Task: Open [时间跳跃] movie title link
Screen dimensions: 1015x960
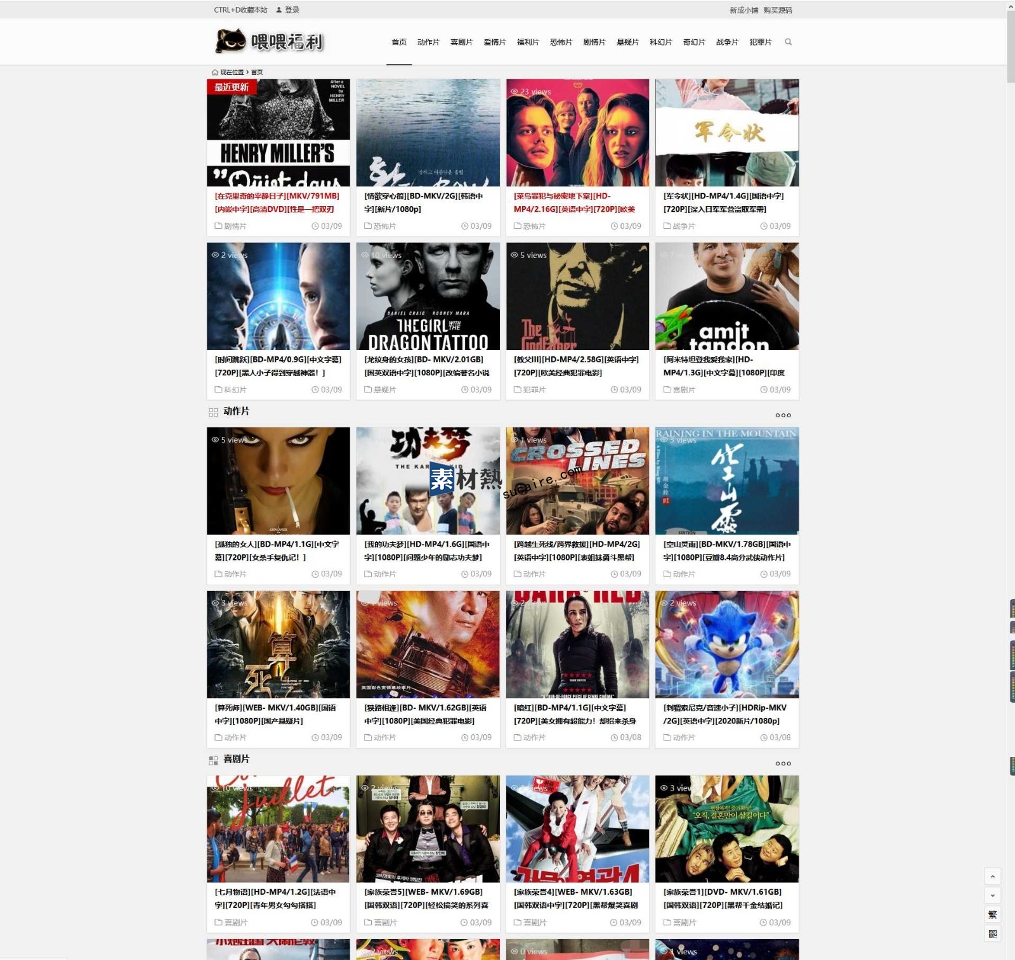Action: pyautogui.click(x=278, y=366)
